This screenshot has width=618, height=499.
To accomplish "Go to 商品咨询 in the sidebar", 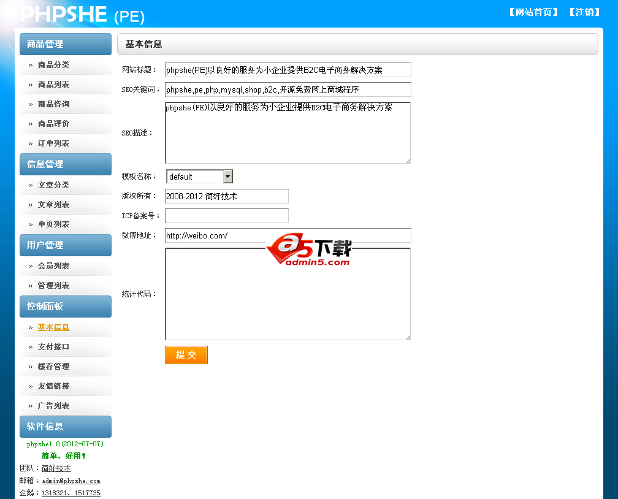I will (53, 104).
